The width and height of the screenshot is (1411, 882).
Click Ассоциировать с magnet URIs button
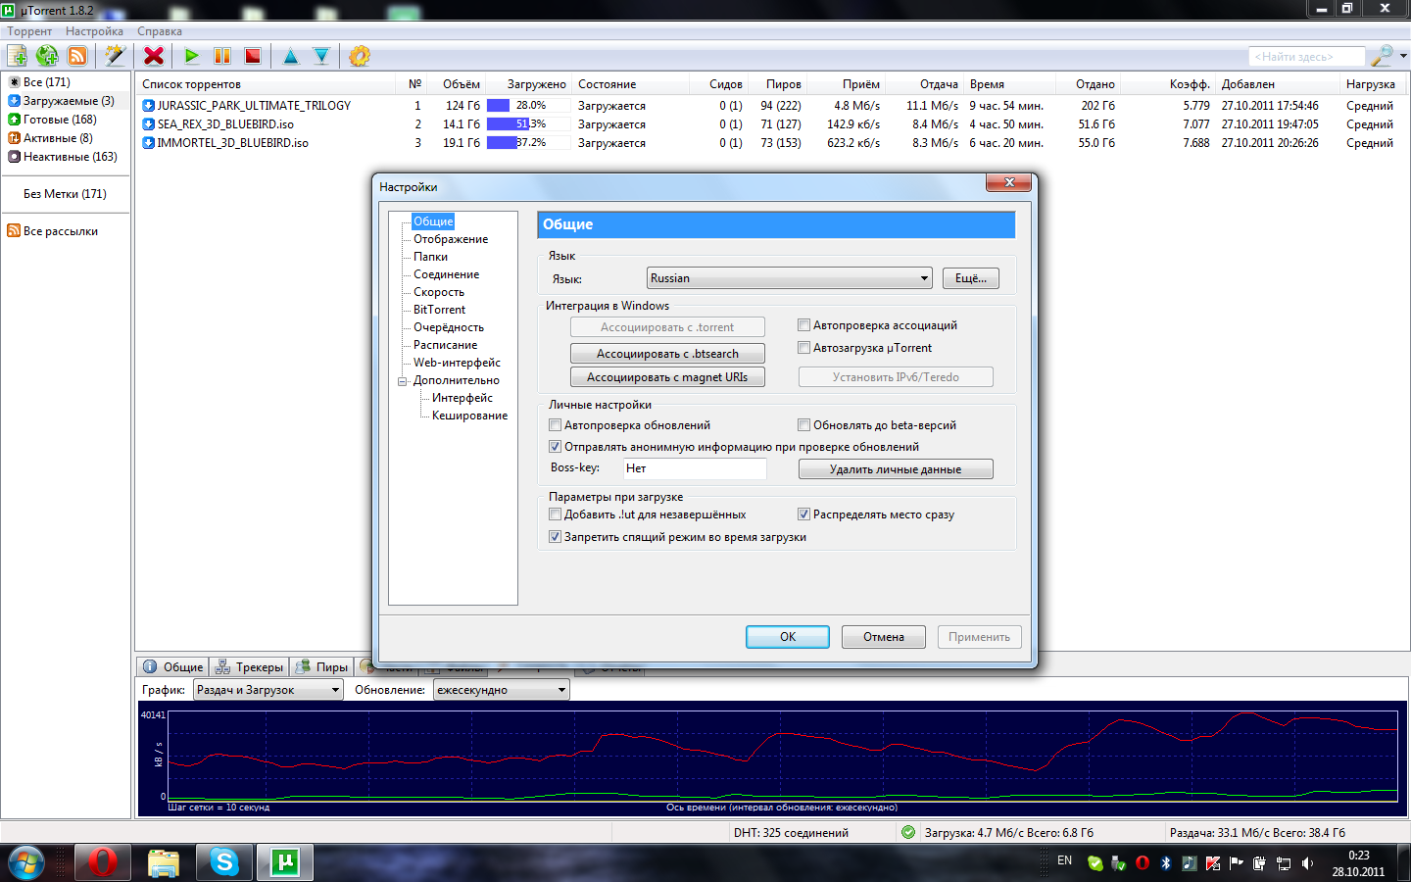[x=667, y=377]
